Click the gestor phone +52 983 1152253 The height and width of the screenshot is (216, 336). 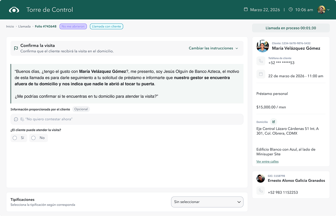point(283,192)
